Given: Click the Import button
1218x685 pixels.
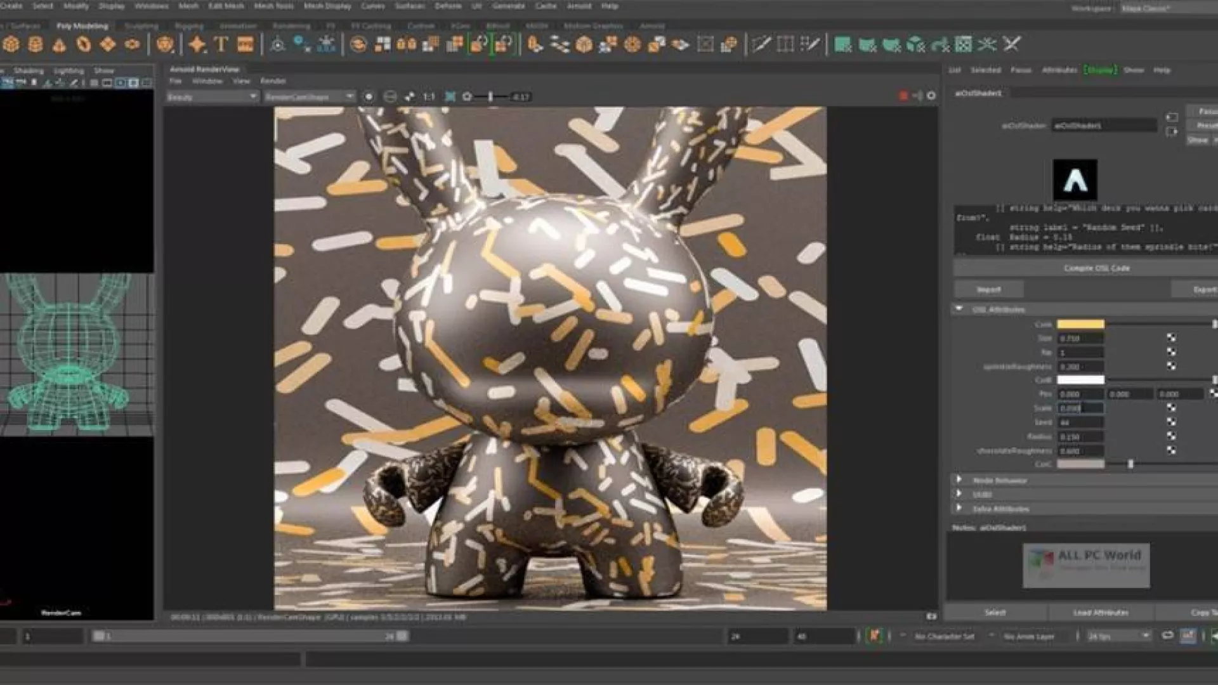Looking at the screenshot, I should pyautogui.click(x=988, y=289).
